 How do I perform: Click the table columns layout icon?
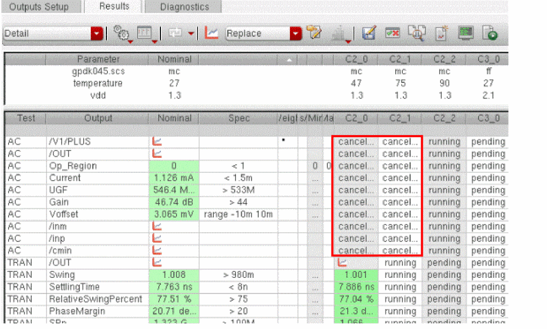coord(144,33)
